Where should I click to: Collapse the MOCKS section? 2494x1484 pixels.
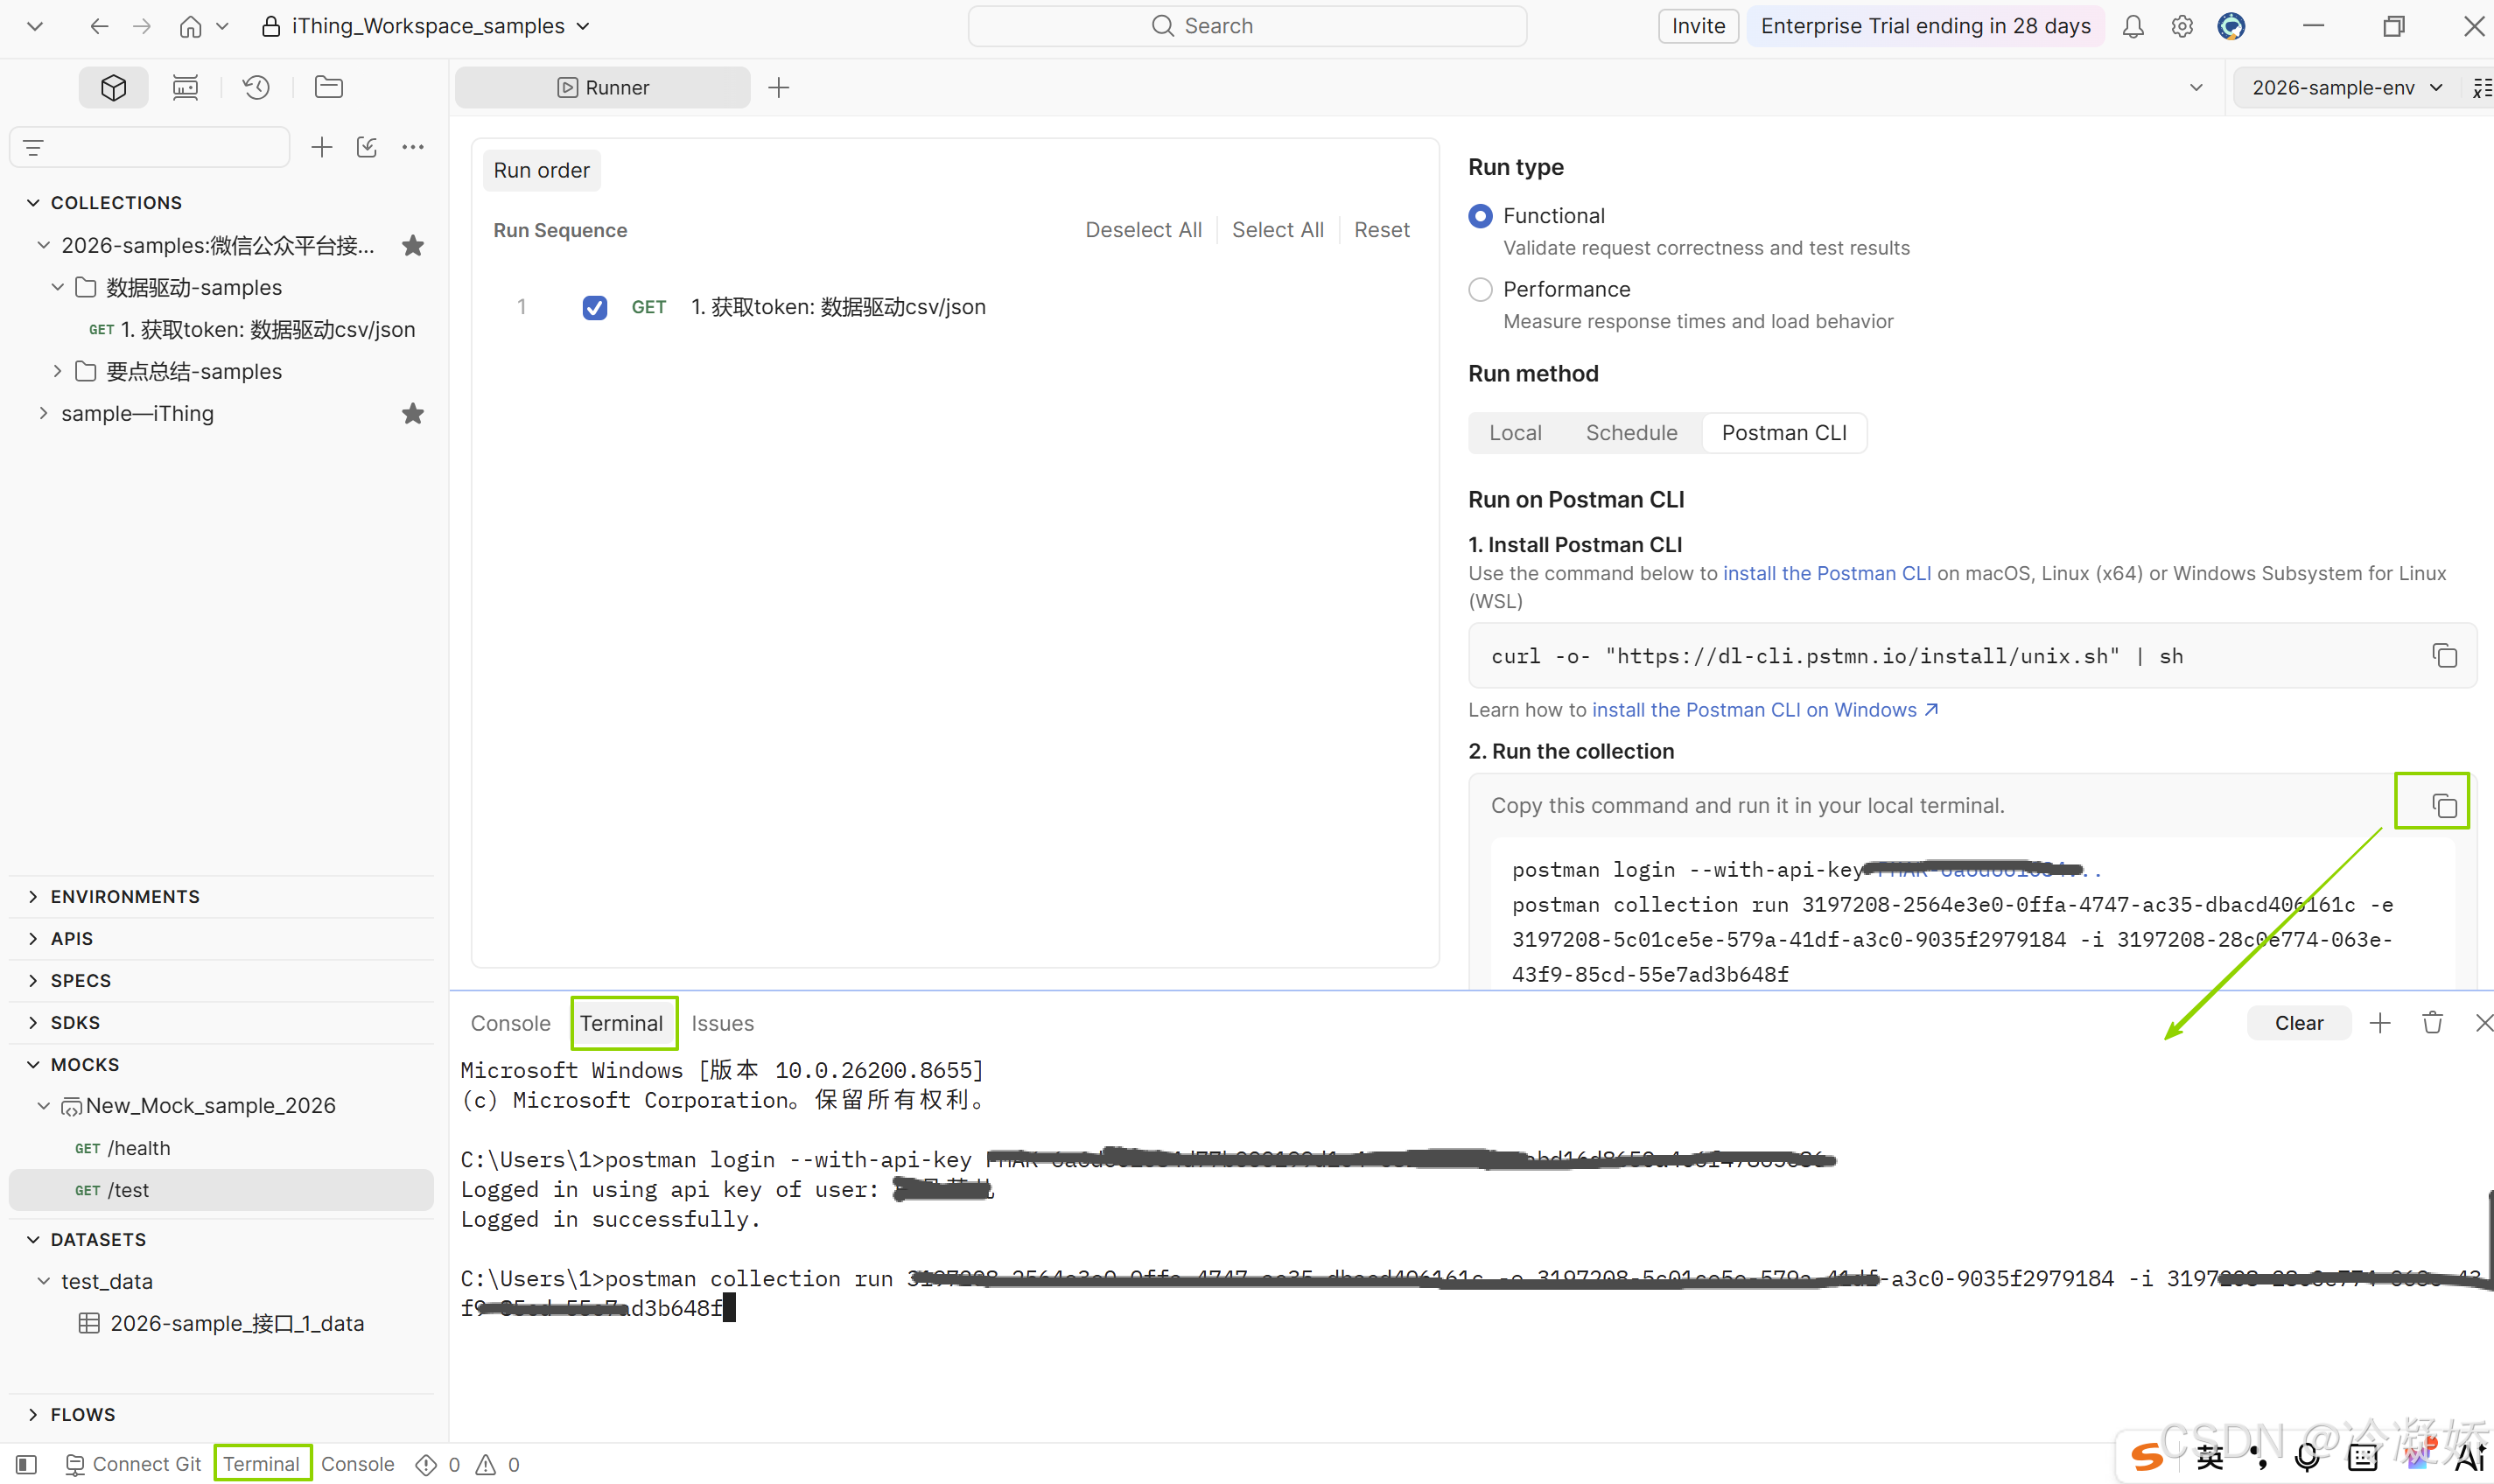[x=33, y=1065]
